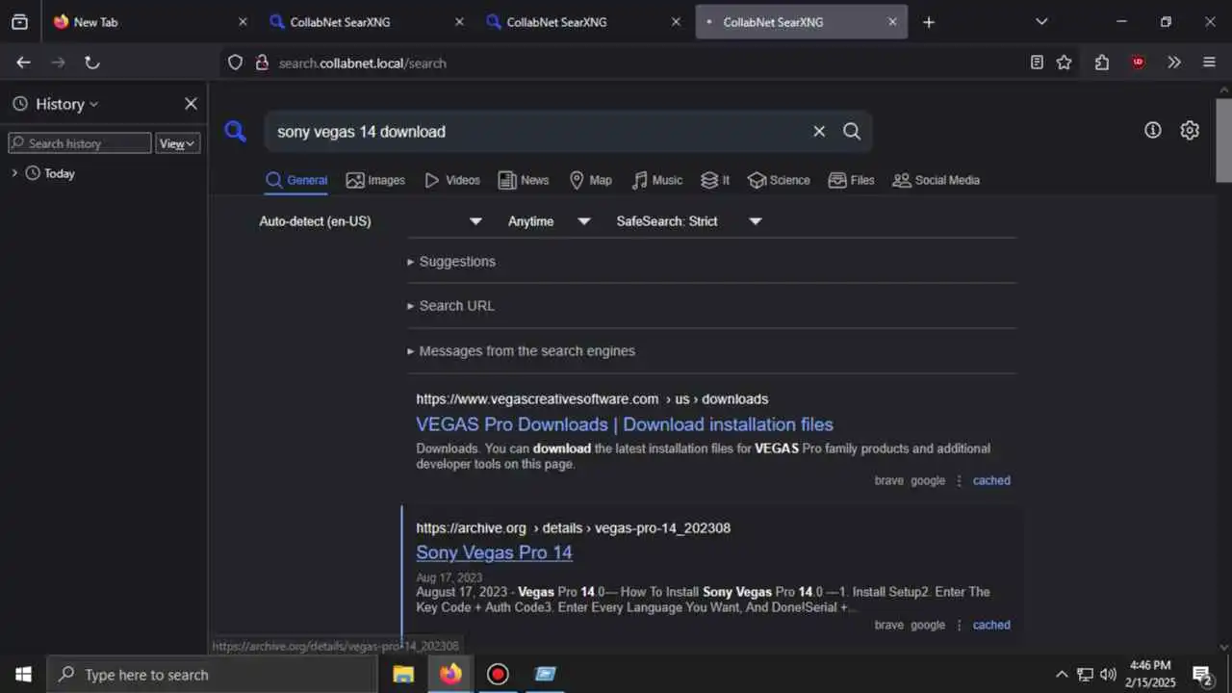Open the Anytime time range dropdown
This screenshot has width=1232, height=693.
[x=549, y=221]
